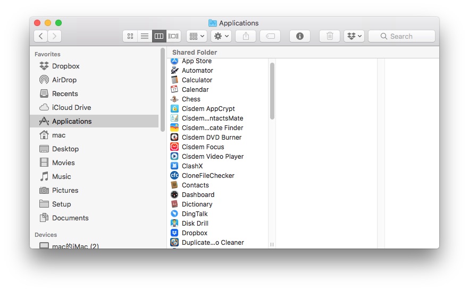
Task: Select the 'Calculator' file name
Action: pyautogui.click(x=197, y=80)
